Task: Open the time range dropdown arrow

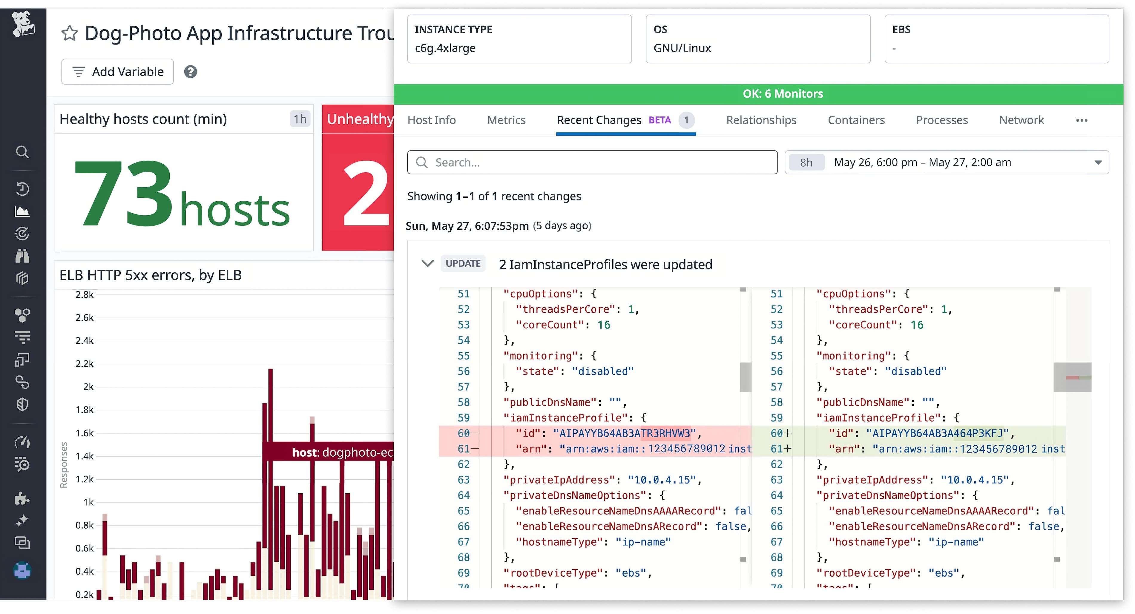Action: 1098,162
